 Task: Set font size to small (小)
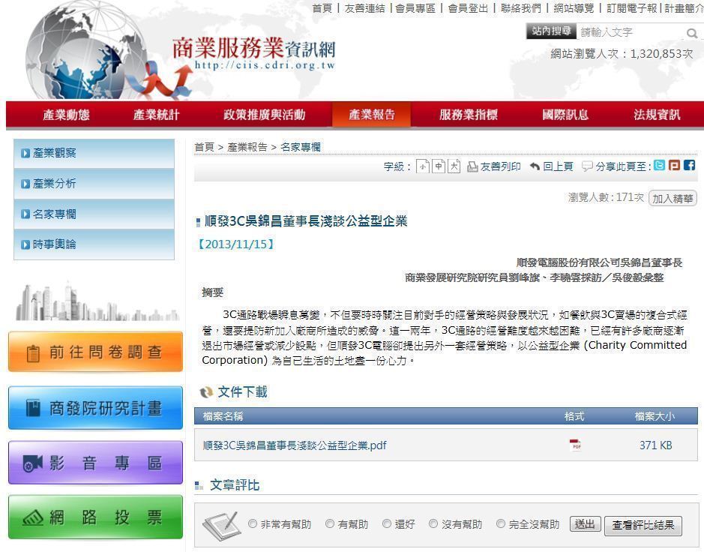424,166
